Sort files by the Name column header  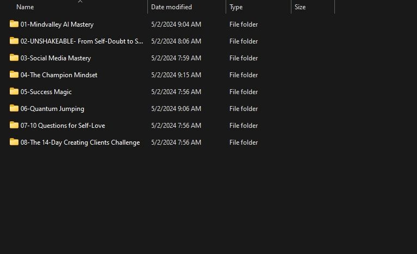(25, 8)
